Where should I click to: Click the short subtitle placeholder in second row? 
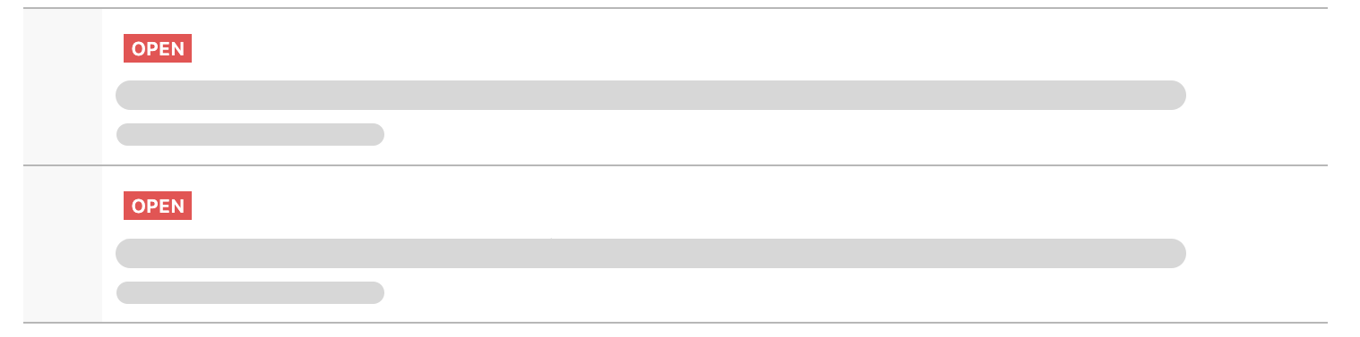[250, 292]
